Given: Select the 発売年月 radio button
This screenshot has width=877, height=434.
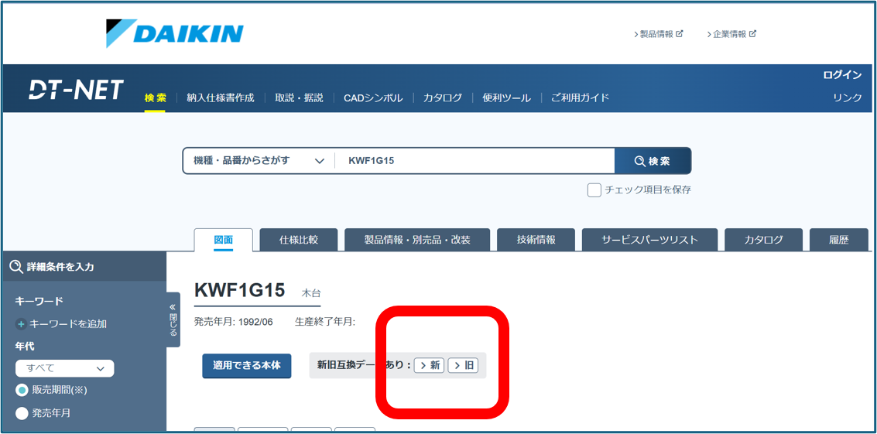Looking at the screenshot, I should click(22, 413).
